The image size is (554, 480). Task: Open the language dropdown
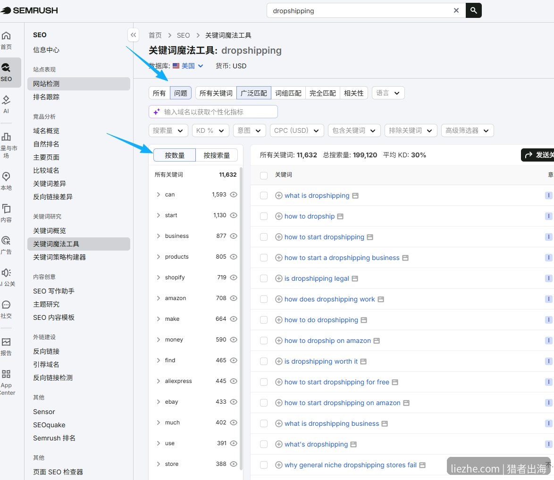pyautogui.click(x=388, y=93)
